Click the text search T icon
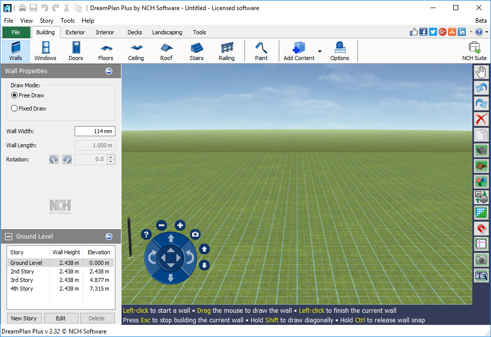This screenshot has height=337, width=491. point(481,275)
